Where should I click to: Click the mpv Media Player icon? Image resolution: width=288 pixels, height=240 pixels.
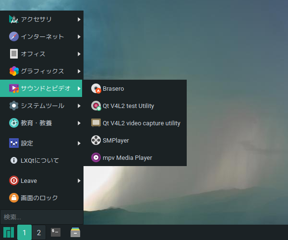tap(96, 157)
